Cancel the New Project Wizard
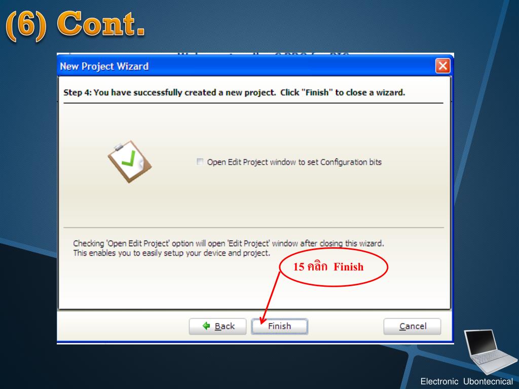The image size is (519, 389). [412, 327]
